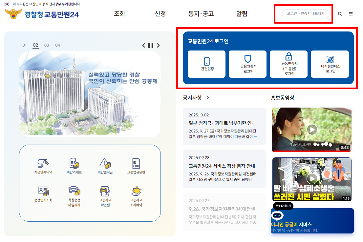Click 홍보동영상 heading text
Screen dimensions: 363x242
point(283,98)
